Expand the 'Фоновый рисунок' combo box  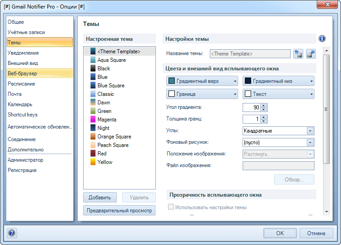310,142
